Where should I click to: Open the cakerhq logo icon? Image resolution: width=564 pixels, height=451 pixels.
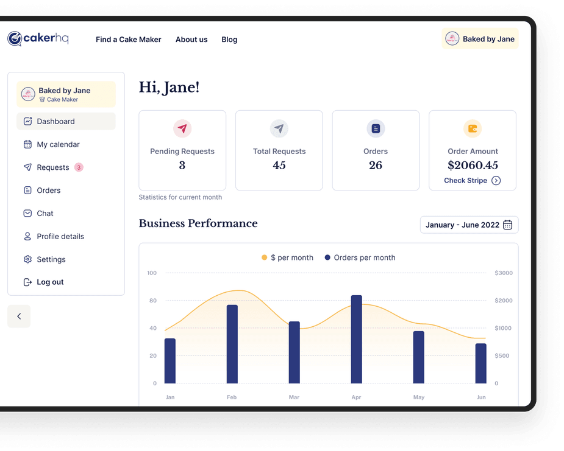[x=15, y=38]
